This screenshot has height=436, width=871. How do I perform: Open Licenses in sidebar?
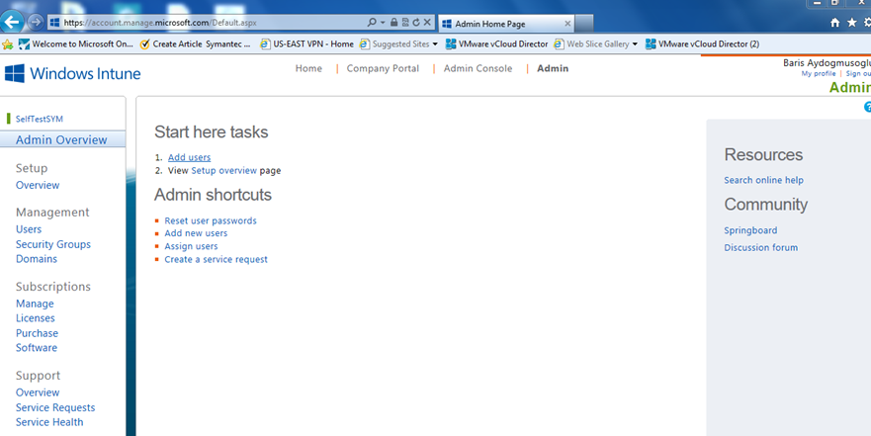[35, 318]
